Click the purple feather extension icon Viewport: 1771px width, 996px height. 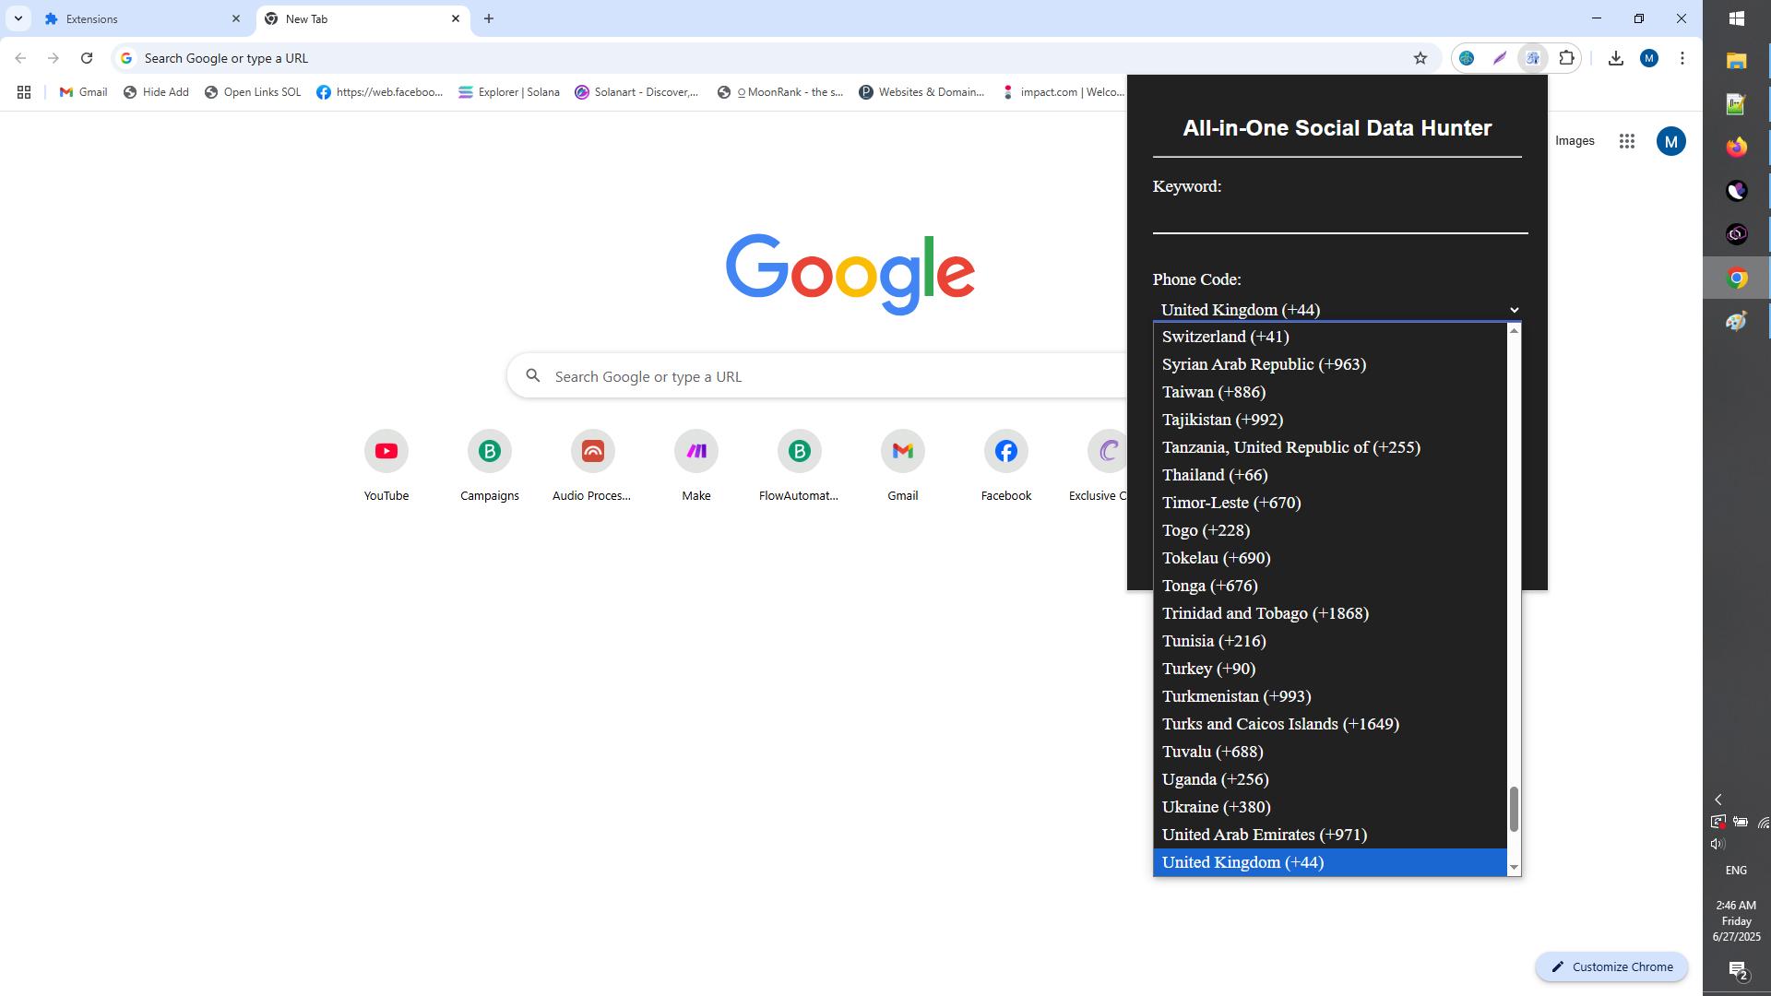(x=1500, y=57)
